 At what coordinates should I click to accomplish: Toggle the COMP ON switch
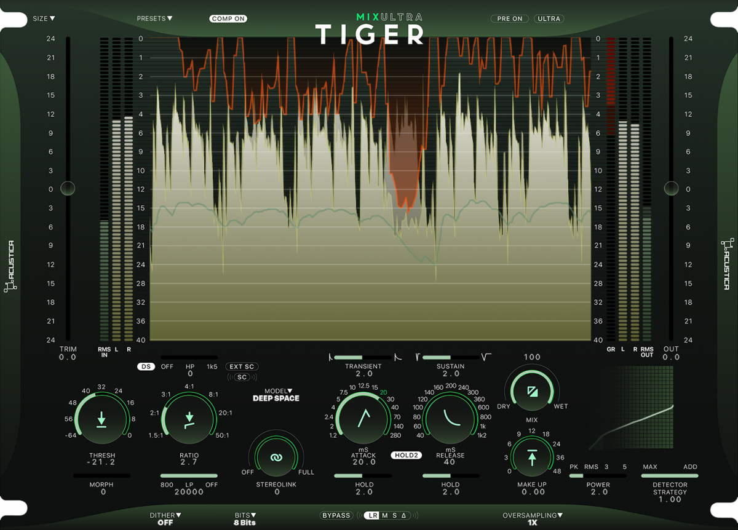[x=228, y=18]
